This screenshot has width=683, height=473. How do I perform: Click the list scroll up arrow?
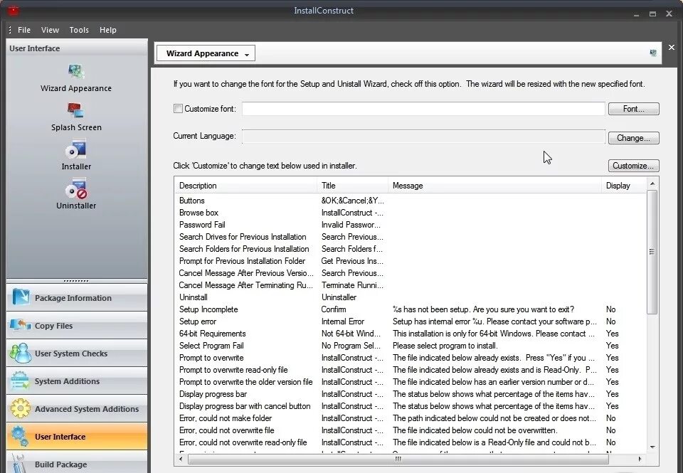tap(652, 184)
